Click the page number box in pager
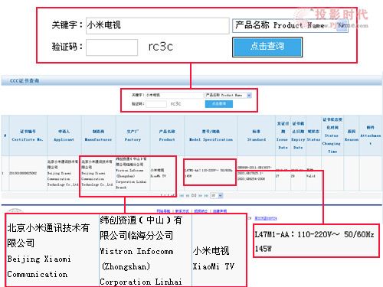 pyautogui.click(x=194, y=195)
